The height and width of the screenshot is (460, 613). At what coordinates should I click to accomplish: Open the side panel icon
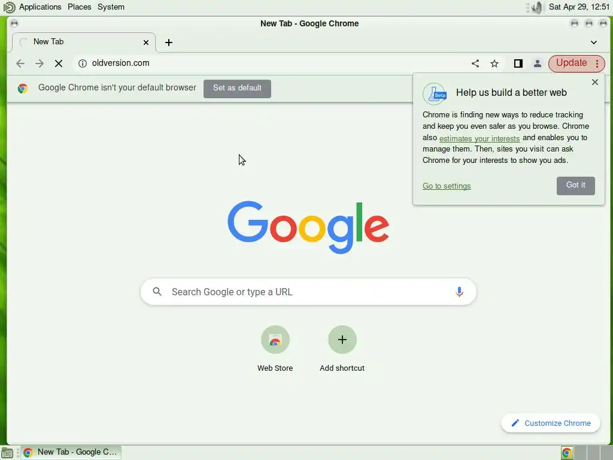tap(518, 63)
